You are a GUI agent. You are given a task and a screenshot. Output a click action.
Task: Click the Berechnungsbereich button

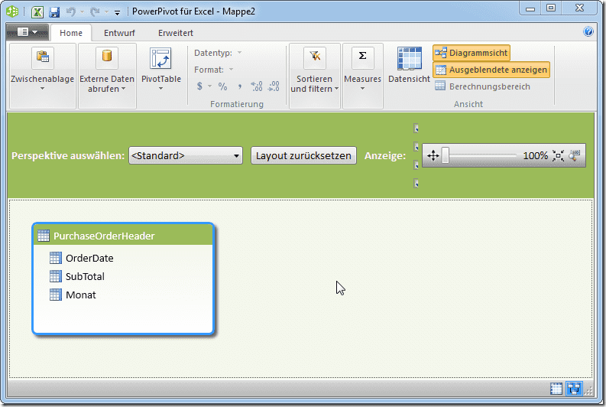[x=482, y=86]
